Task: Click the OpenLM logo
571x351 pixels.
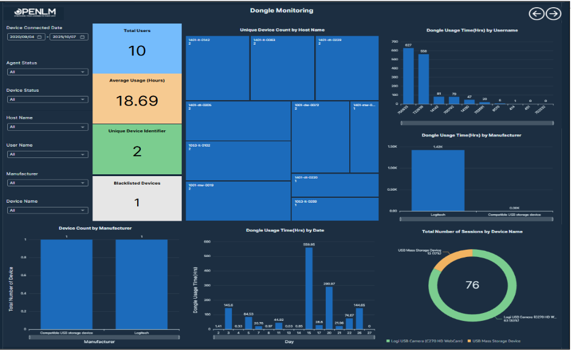Action: pyautogui.click(x=35, y=13)
